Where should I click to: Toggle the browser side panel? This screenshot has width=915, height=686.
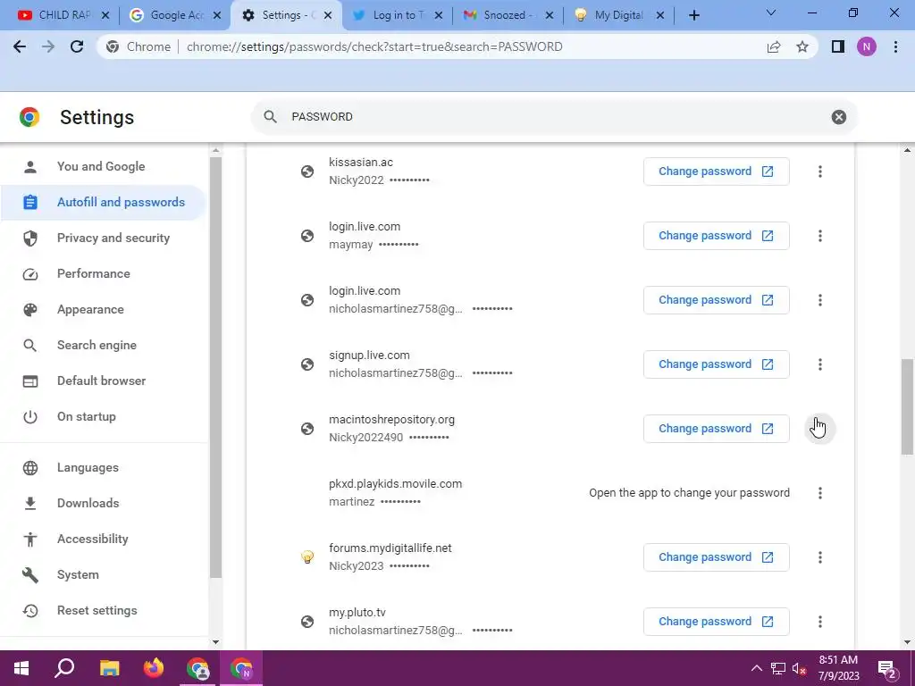coord(838,46)
